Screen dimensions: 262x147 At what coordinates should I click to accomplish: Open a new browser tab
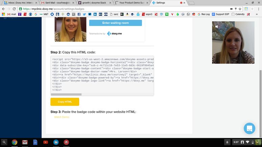191,3
